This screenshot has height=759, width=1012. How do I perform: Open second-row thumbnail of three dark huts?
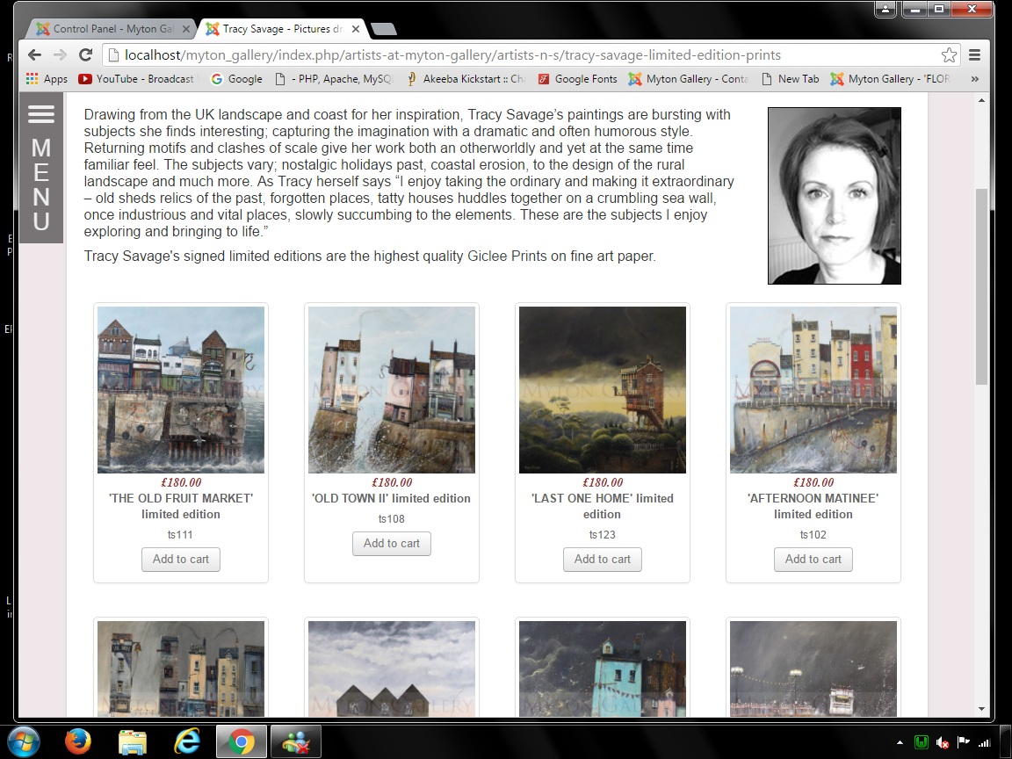pyautogui.click(x=392, y=669)
